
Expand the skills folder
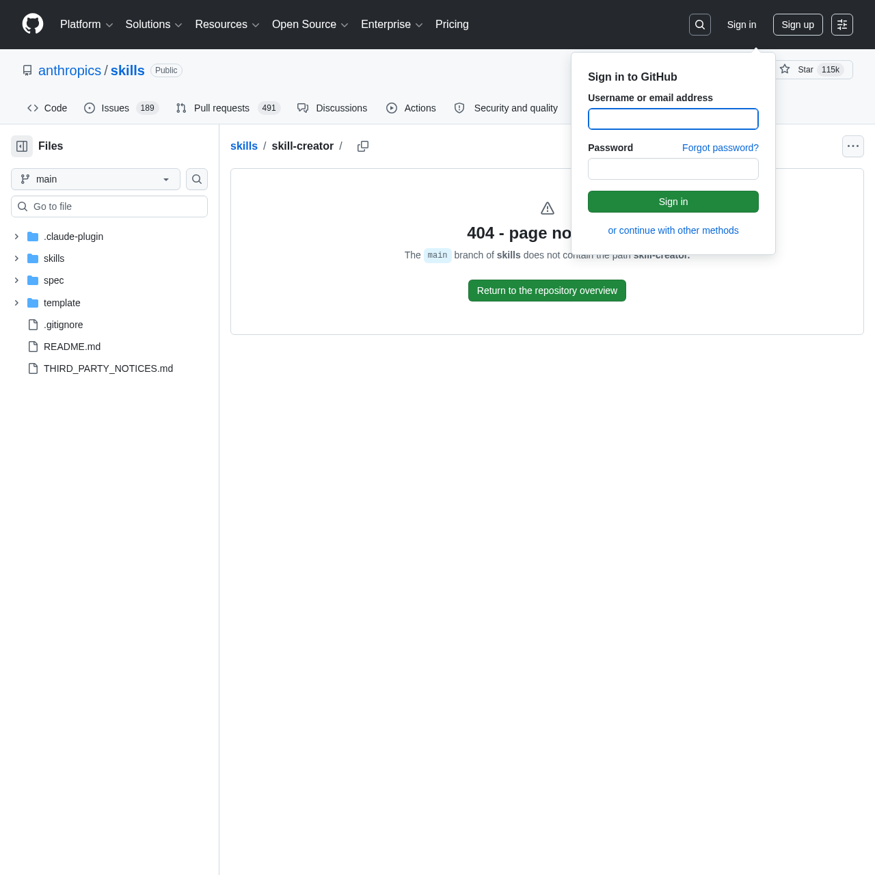(16, 258)
